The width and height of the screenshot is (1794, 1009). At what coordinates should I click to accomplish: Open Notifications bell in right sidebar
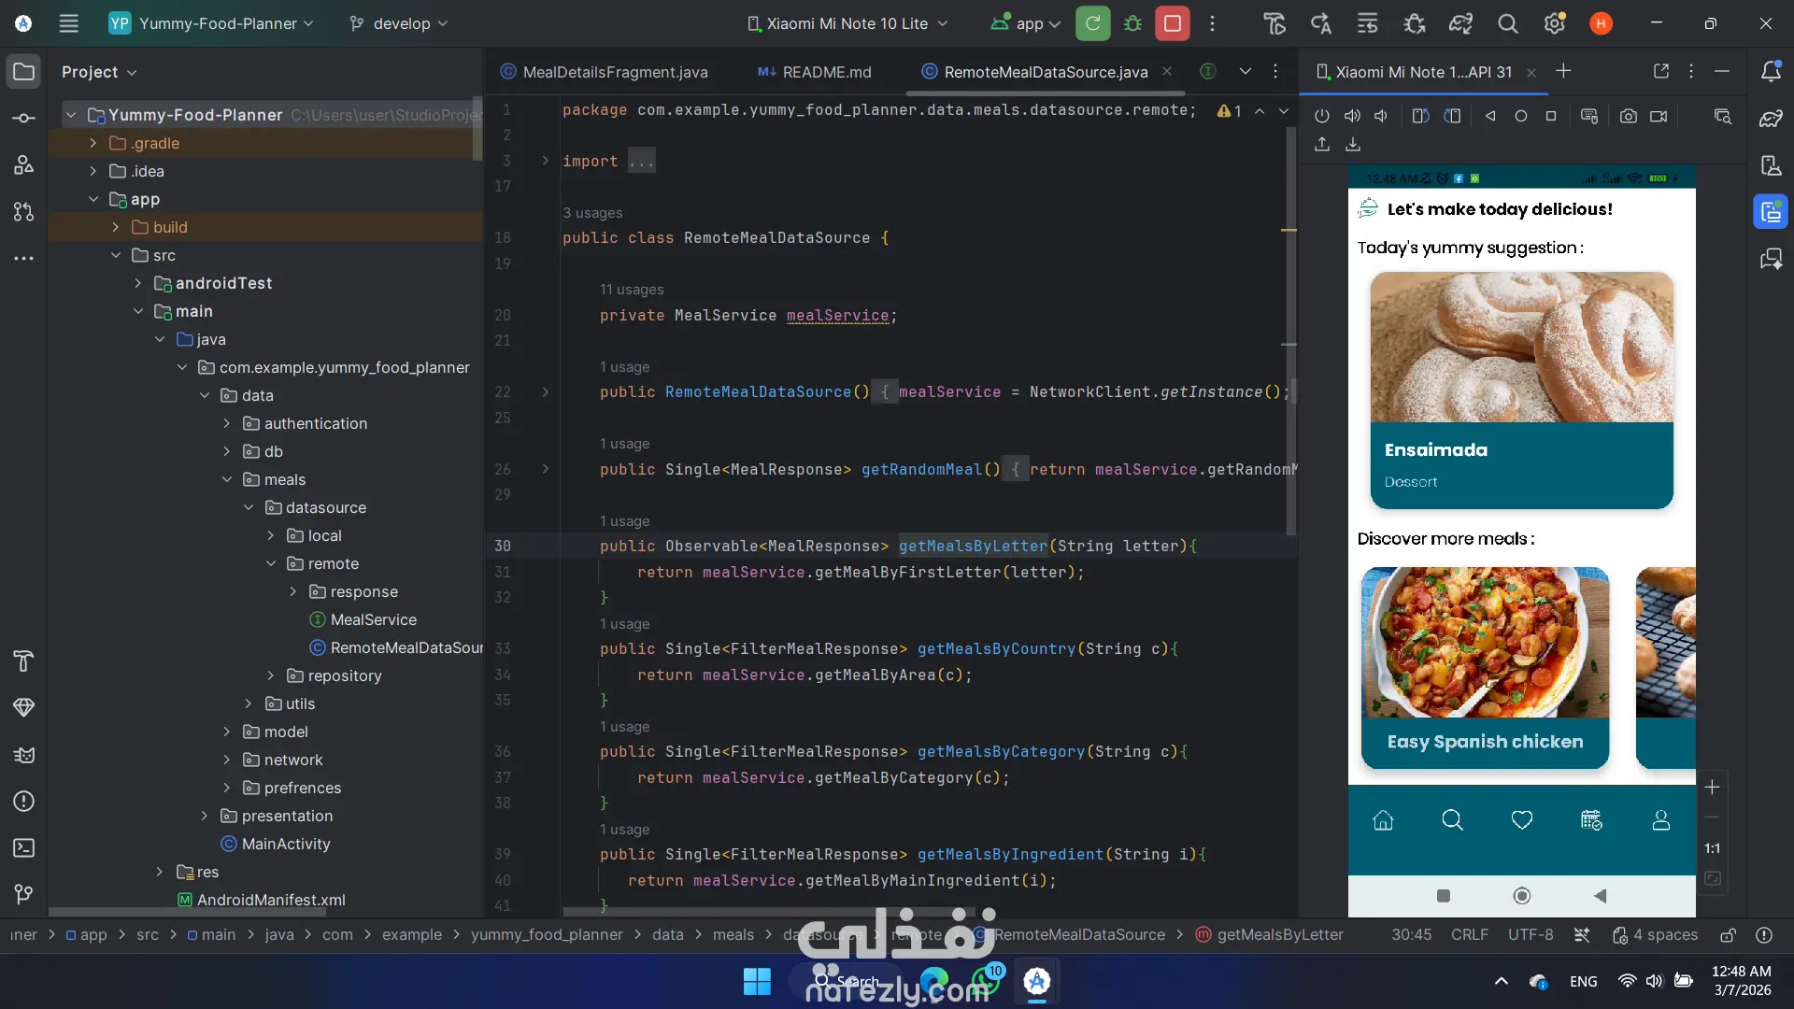1771,72
